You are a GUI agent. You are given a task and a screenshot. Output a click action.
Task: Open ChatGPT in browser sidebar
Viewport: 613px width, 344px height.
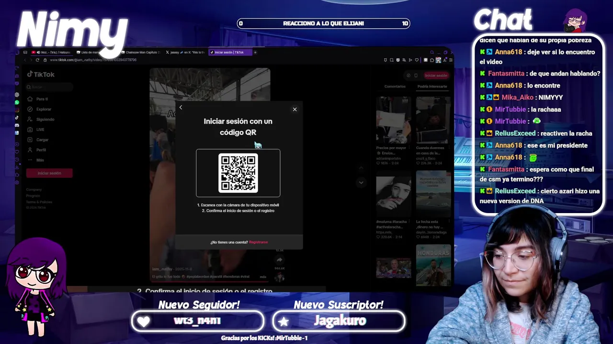17,95
